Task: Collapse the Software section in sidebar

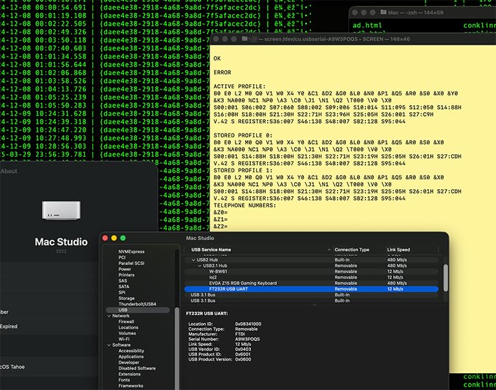Action: point(109,345)
